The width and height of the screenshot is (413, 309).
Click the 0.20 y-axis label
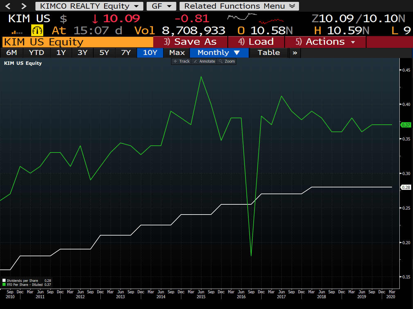click(x=407, y=243)
